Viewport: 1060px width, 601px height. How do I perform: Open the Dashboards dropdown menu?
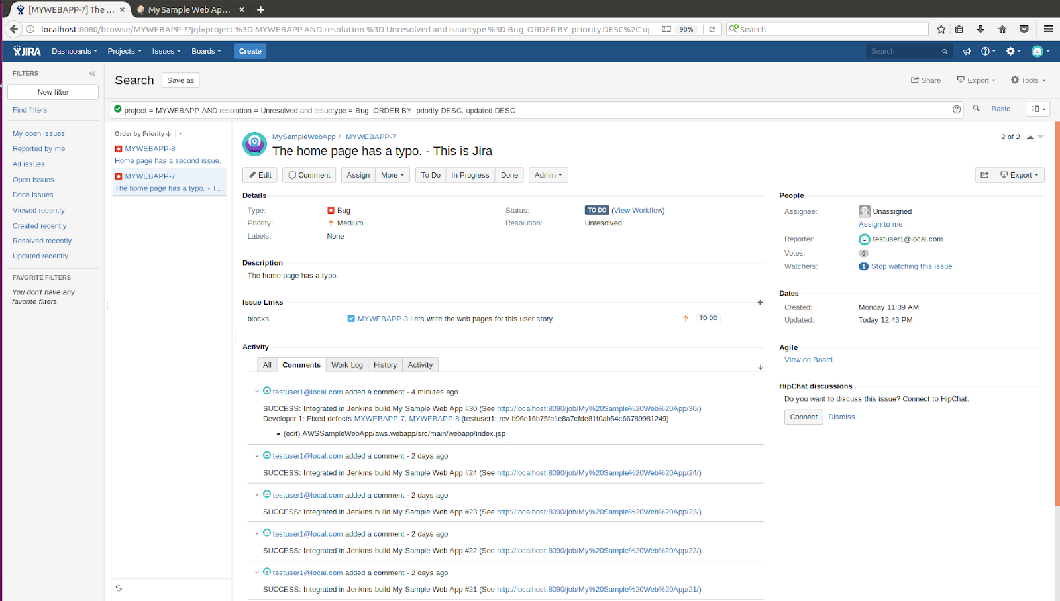coord(74,51)
